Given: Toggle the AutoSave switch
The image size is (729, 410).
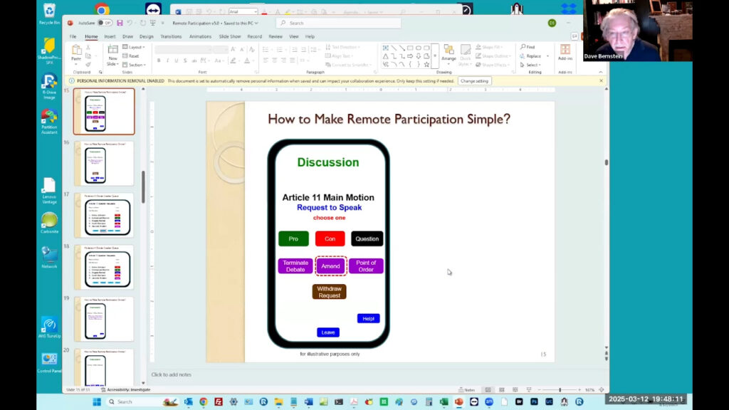Looking at the screenshot, I should click(105, 23).
